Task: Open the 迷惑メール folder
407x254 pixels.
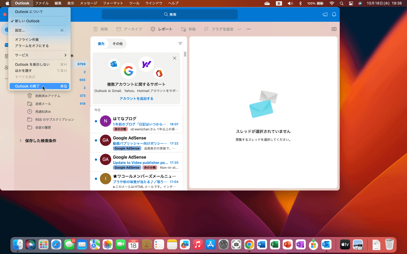Action: click(x=43, y=104)
